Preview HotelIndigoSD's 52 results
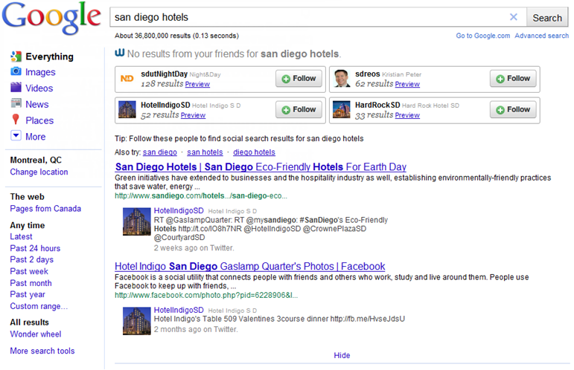 [x=193, y=115]
